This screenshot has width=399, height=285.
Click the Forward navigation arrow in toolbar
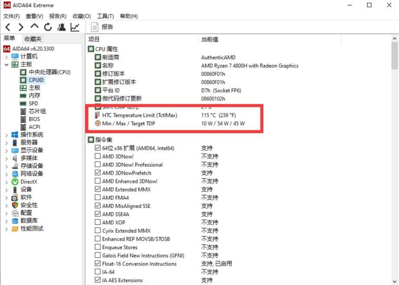click(x=21, y=27)
